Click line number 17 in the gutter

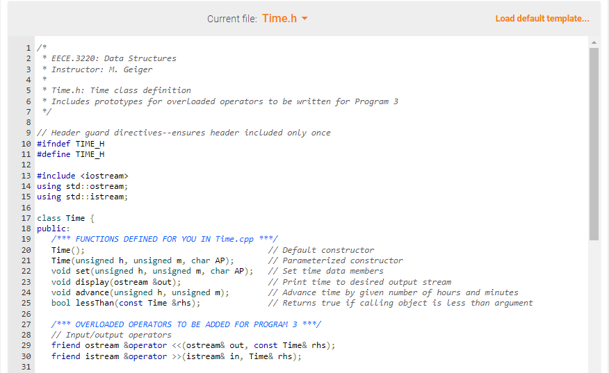[x=26, y=218]
